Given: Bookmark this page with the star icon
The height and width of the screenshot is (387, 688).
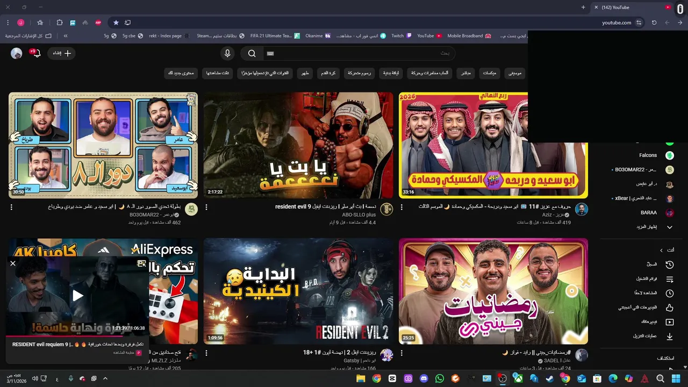Looking at the screenshot, I should (x=116, y=23).
